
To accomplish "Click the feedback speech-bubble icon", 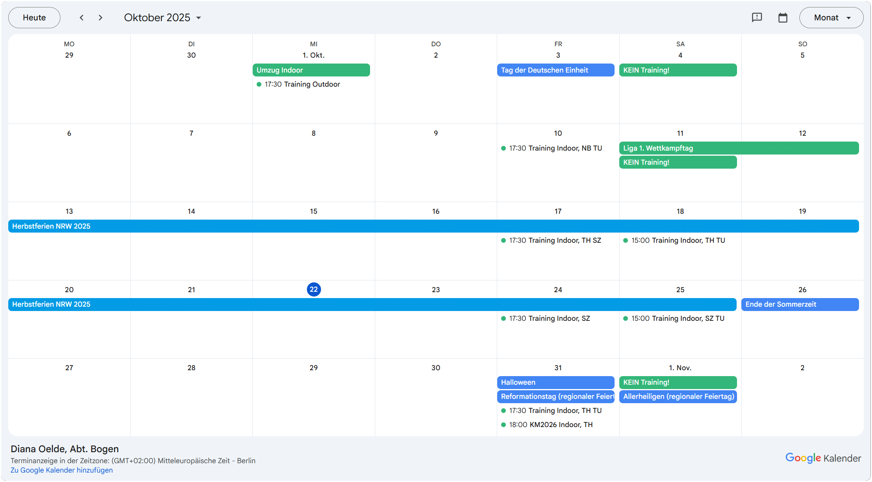I will click(x=757, y=17).
